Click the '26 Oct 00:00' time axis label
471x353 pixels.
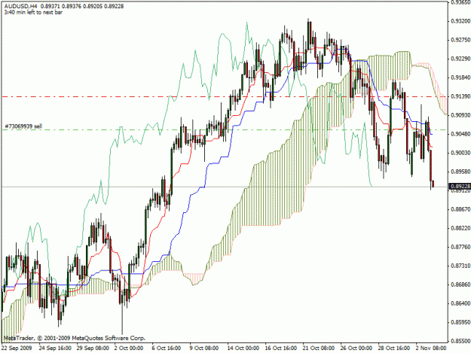click(356, 348)
